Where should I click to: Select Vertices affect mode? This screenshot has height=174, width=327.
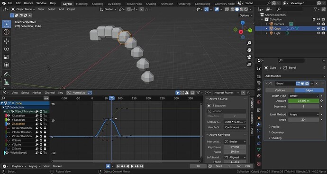click(x=280, y=90)
